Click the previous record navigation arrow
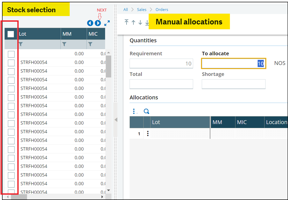Image resolution: width=288 pixels, height=200 pixels. click(x=90, y=23)
